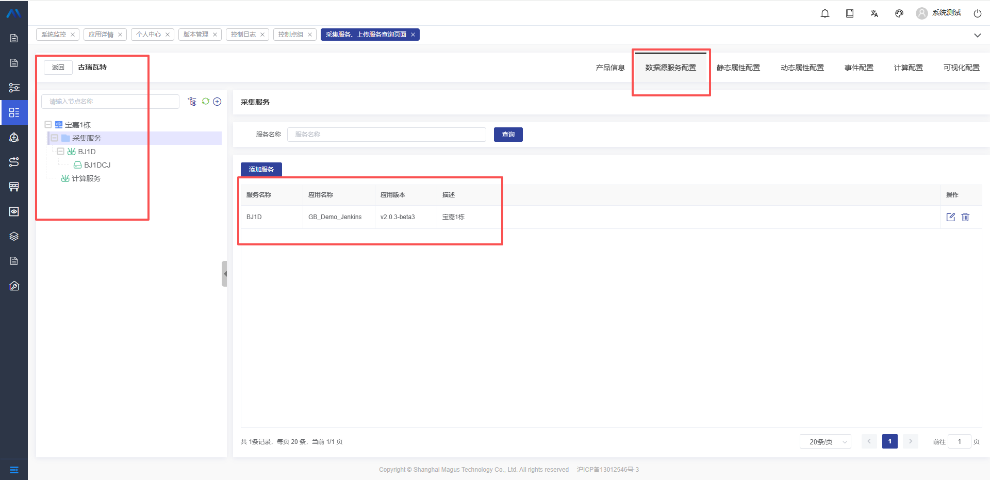This screenshot has width=990, height=480.
Task: Collapse the left tree panel handle
Action: pyautogui.click(x=224, y=274)
